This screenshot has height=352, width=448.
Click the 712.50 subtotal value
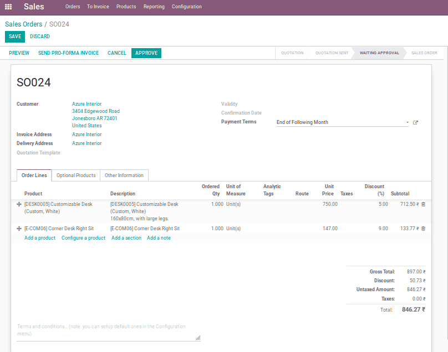click(x=409, y=204)
